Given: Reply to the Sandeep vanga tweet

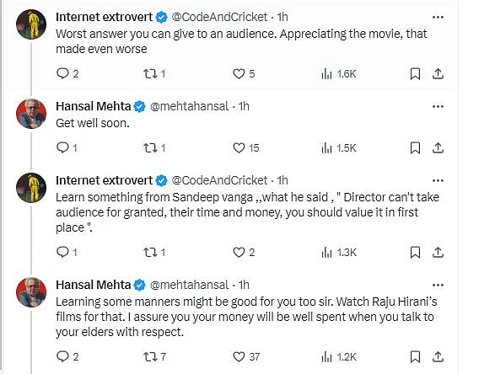Looking at the screenshot, I should (67, 253).
